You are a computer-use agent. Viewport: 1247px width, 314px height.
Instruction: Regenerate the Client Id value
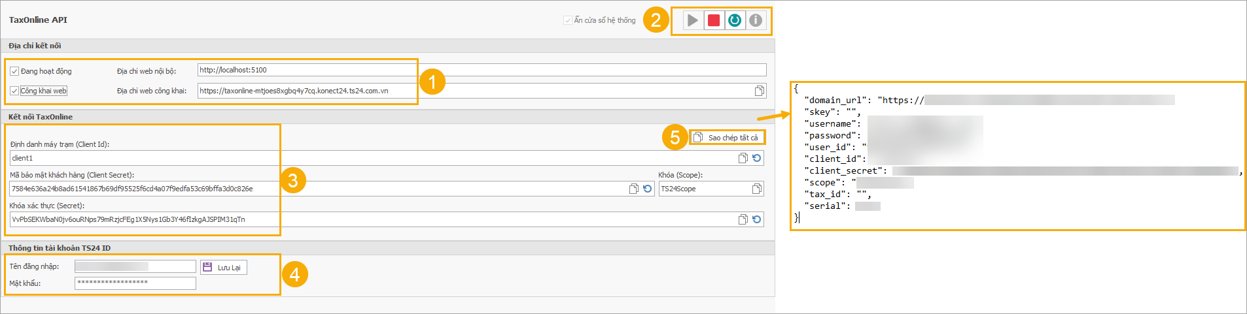coord(756,158)
